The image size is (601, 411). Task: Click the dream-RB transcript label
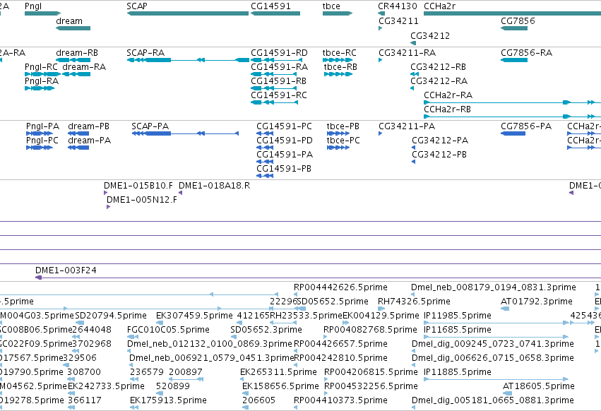point(77,52)
